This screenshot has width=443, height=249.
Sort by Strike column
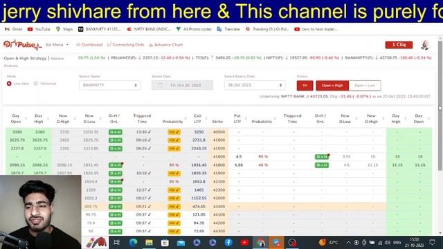click(x=217, y=122)
